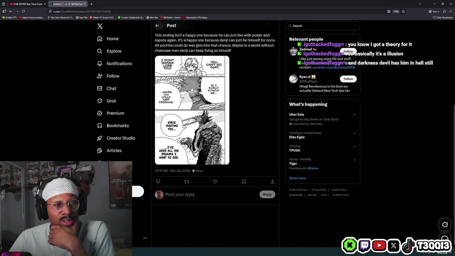Screen dimensions: 455x256
Task: Click the 120% zoom indicator
Action: point(396,11)
